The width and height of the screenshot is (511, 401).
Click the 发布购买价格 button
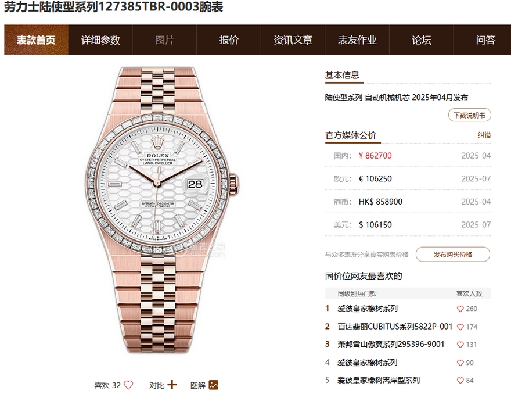click(x=453, y=255)
